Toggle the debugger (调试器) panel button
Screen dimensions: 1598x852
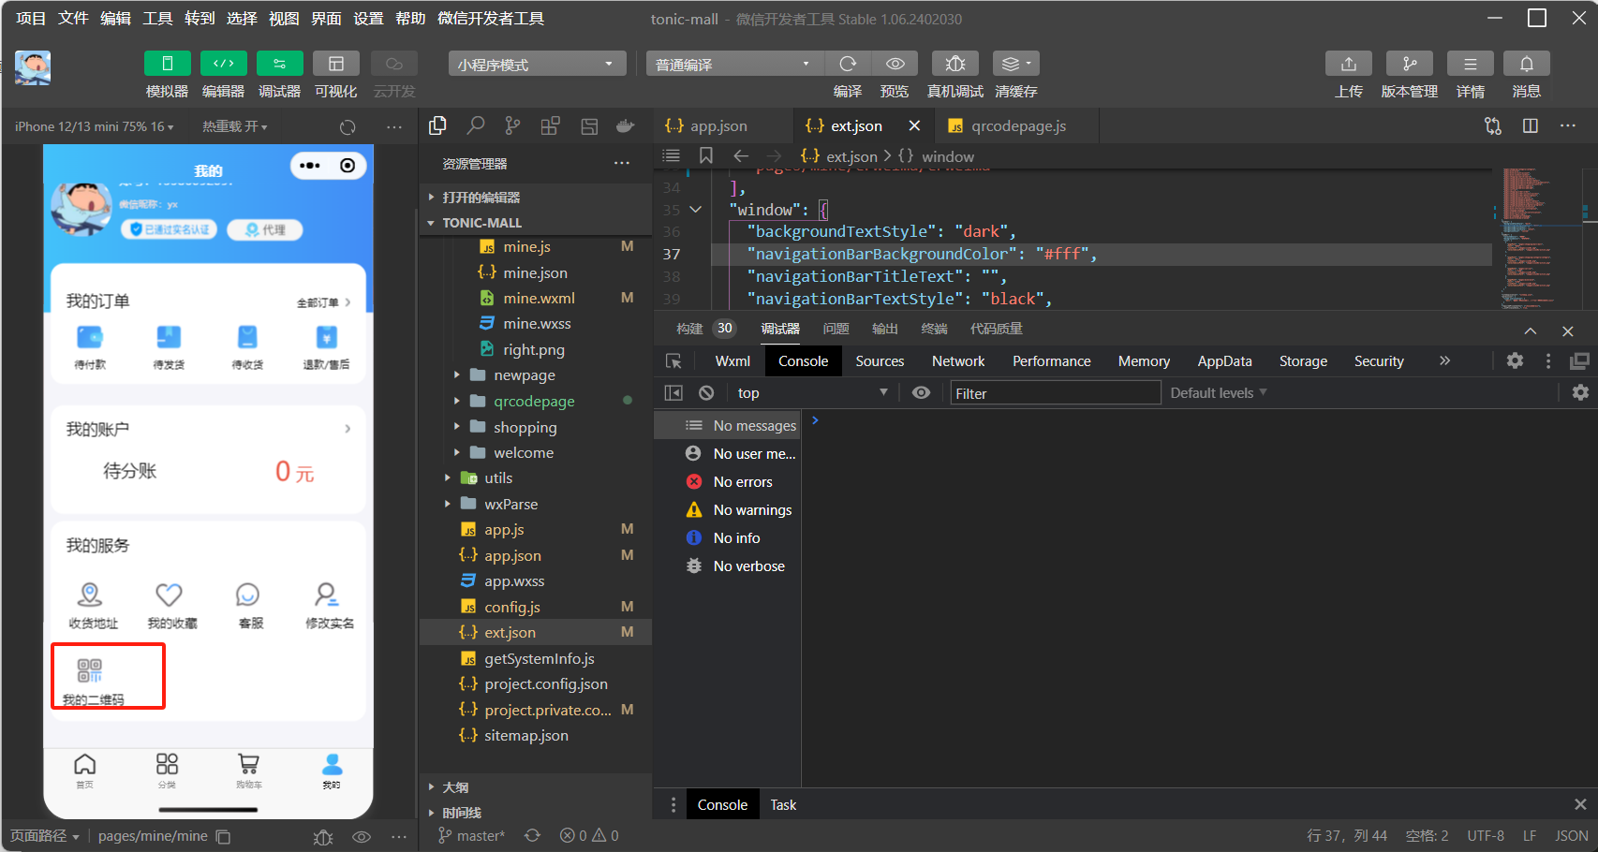pyautogui.click(x=279, y=64)
